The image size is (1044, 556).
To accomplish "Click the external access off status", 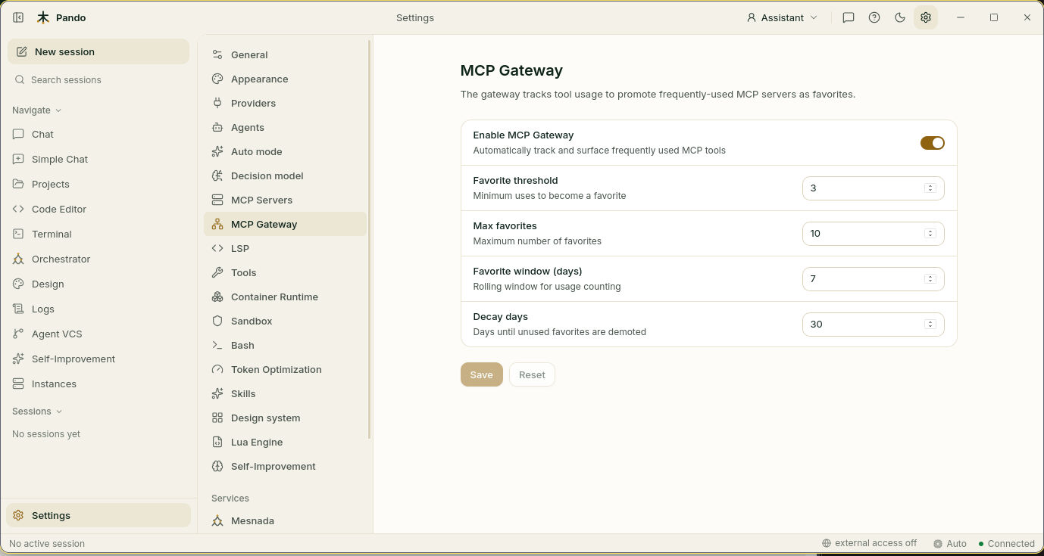I will point(870,543).
